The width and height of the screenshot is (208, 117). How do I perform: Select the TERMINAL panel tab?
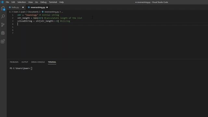coord(52,62)
